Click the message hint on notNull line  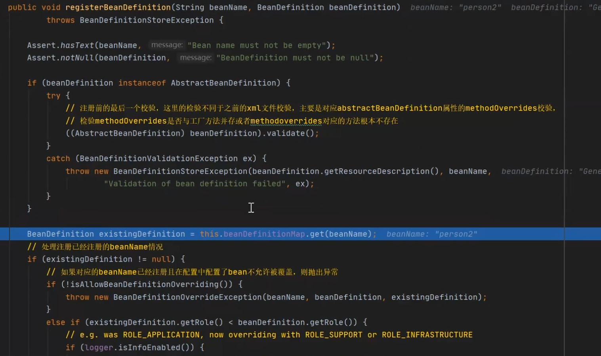click(x=196, y=58)
